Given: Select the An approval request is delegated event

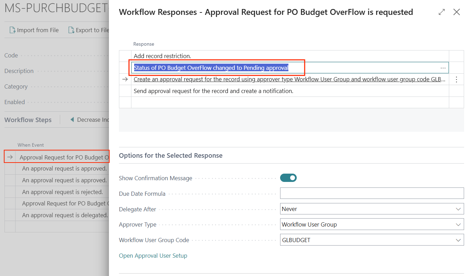Looking at the screenshot, I should pos(65,215).
